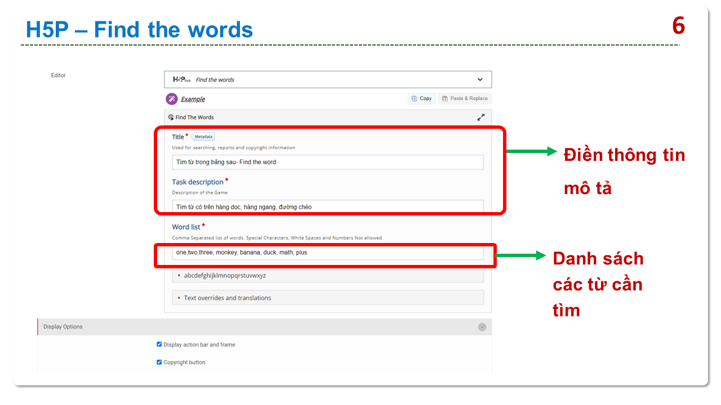Click the H5P hub logo
Viewport: 721px width, 405px height.
(x=181, y=80)
